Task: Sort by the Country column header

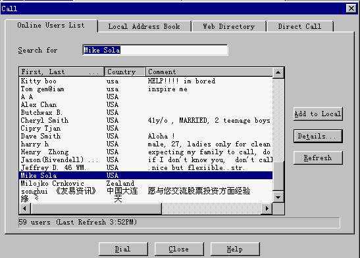Action: [125, 72]
